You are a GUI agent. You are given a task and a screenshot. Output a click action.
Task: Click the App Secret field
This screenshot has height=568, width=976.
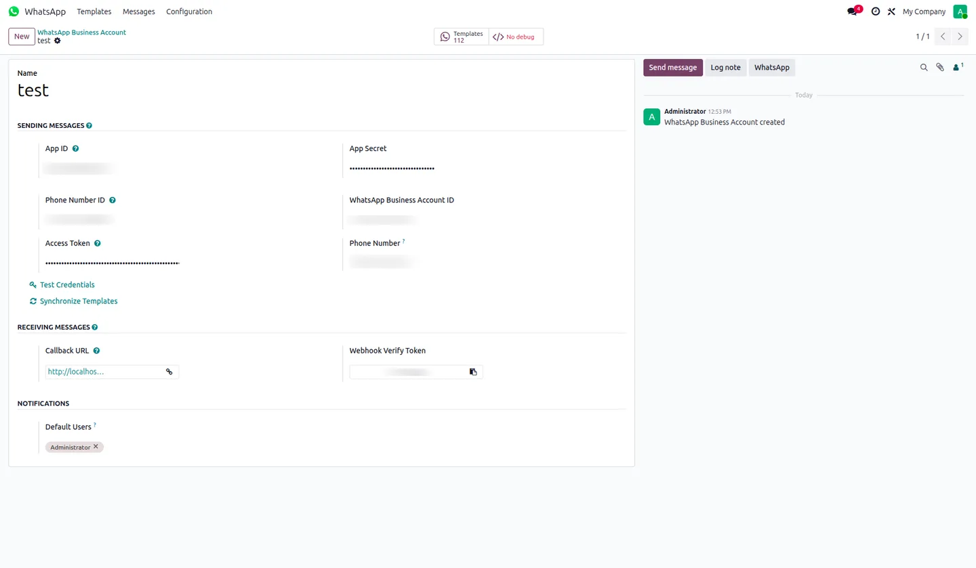click(416, 169)
